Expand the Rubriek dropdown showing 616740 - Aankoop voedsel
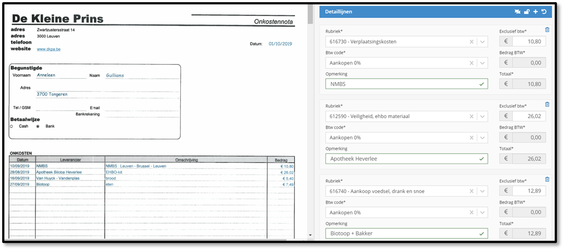Screen dimensions: 564x250 [483, 191]
